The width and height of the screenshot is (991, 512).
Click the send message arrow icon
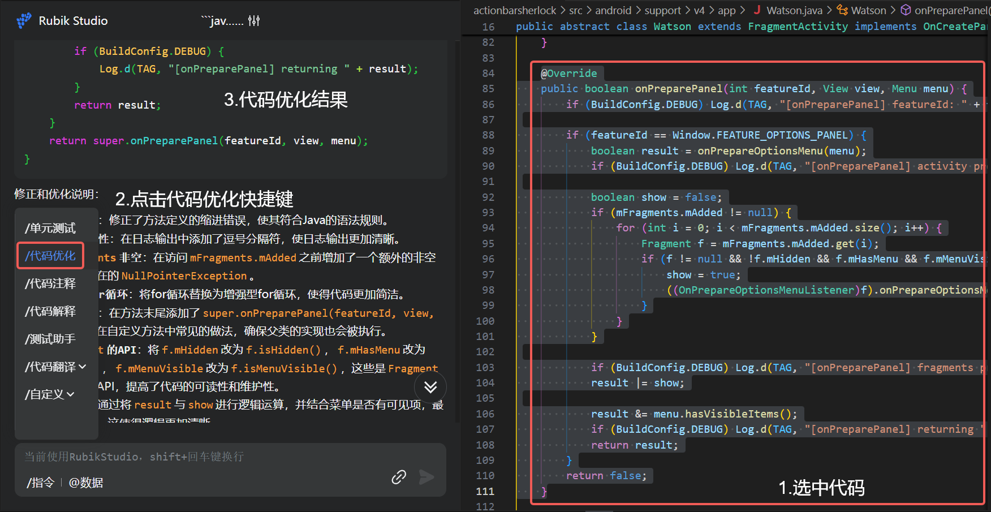(x=426, y=477)
